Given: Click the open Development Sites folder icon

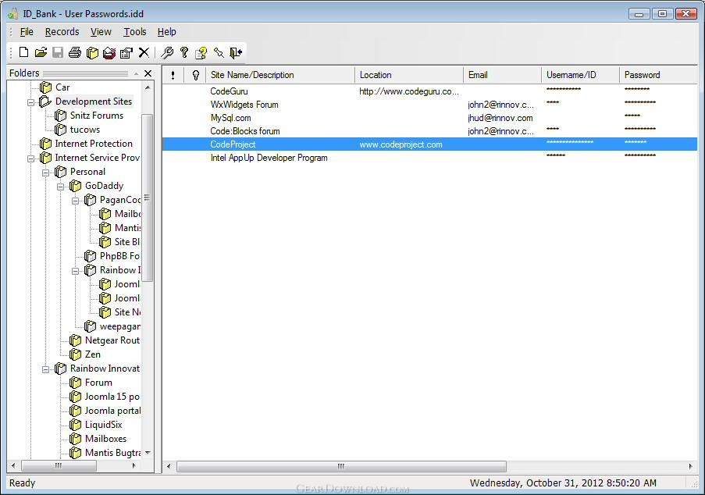Looking at the screenshot, I should [x=45, y=101].
